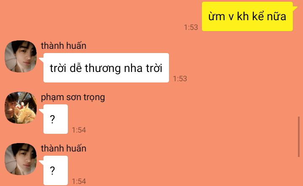
Task: Select the yellow 'ừm v kh kể nữa' bubble
Action: coord(247,16)
